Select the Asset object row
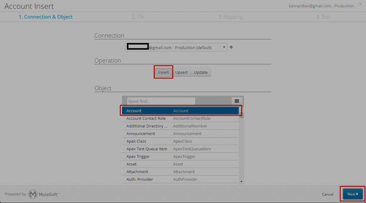This screenshot has height=203, width=366. 180,164
